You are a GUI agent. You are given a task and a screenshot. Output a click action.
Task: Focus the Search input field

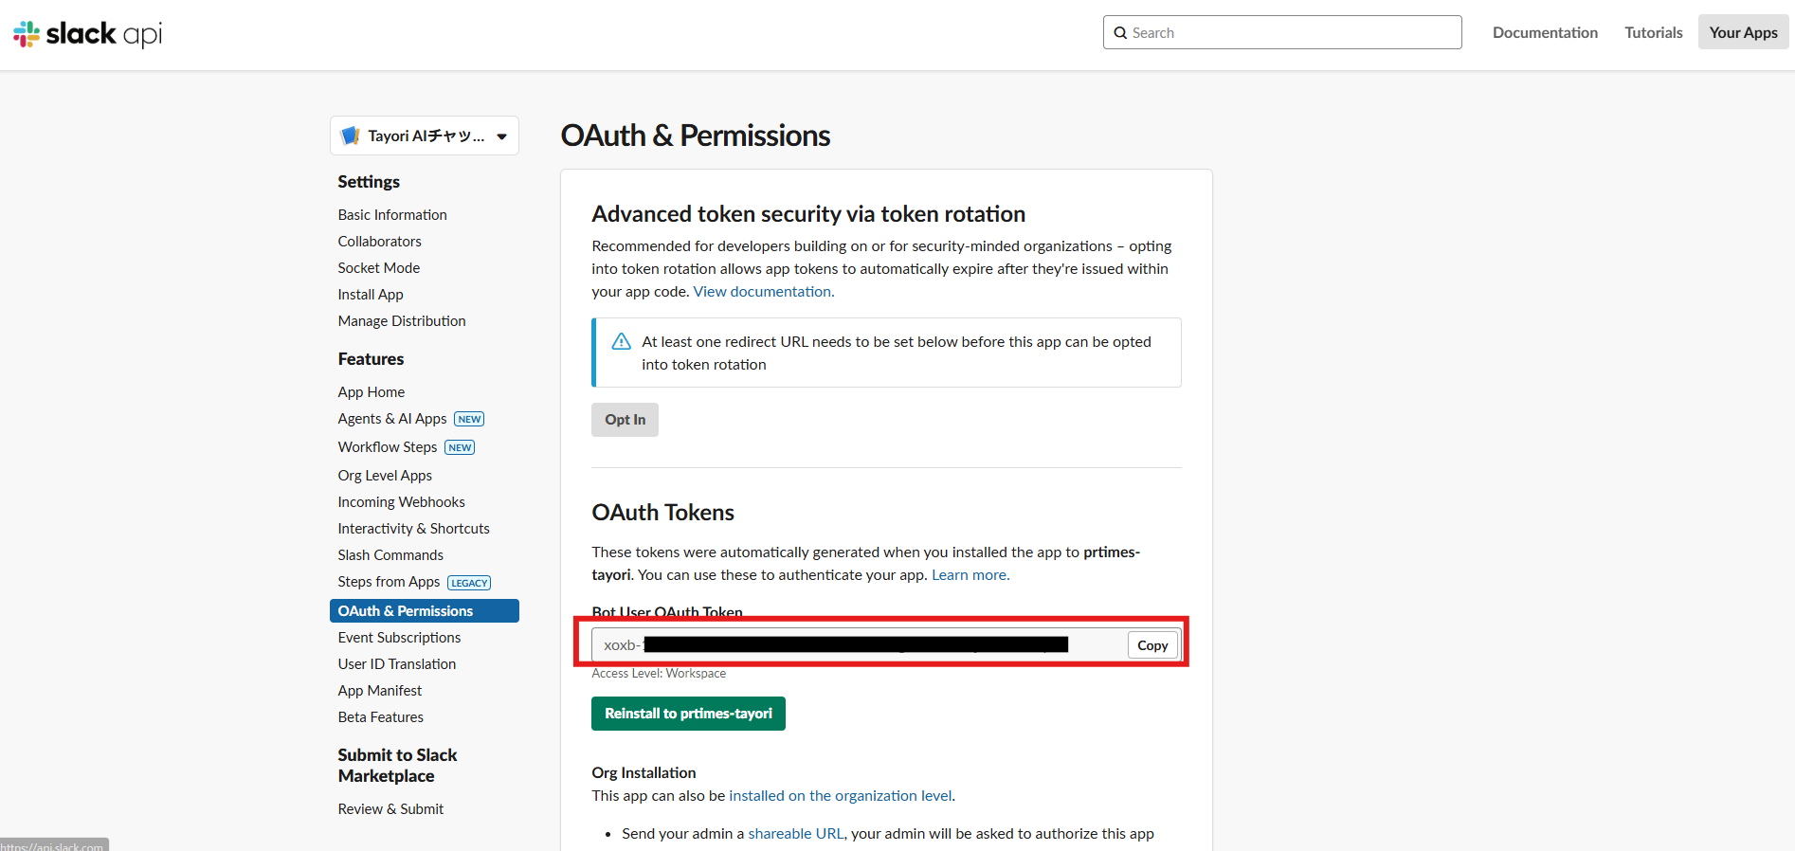[1291, 33]
